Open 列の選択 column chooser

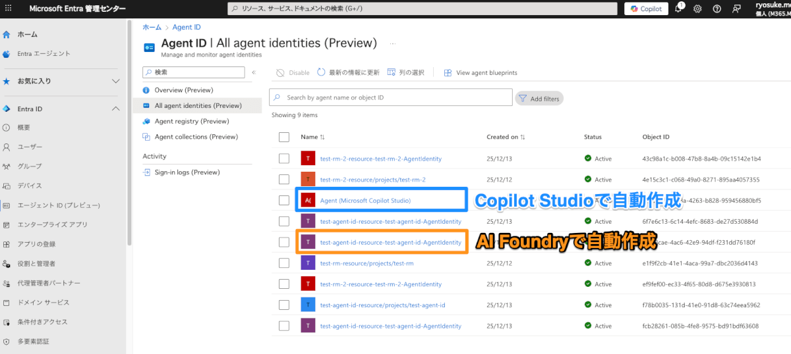tap(392, 72)
